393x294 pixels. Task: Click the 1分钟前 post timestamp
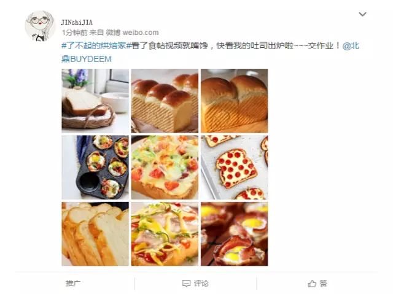coord(74,33)
